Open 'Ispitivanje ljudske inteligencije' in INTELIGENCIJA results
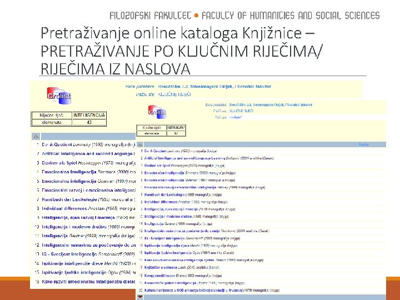 74,273
